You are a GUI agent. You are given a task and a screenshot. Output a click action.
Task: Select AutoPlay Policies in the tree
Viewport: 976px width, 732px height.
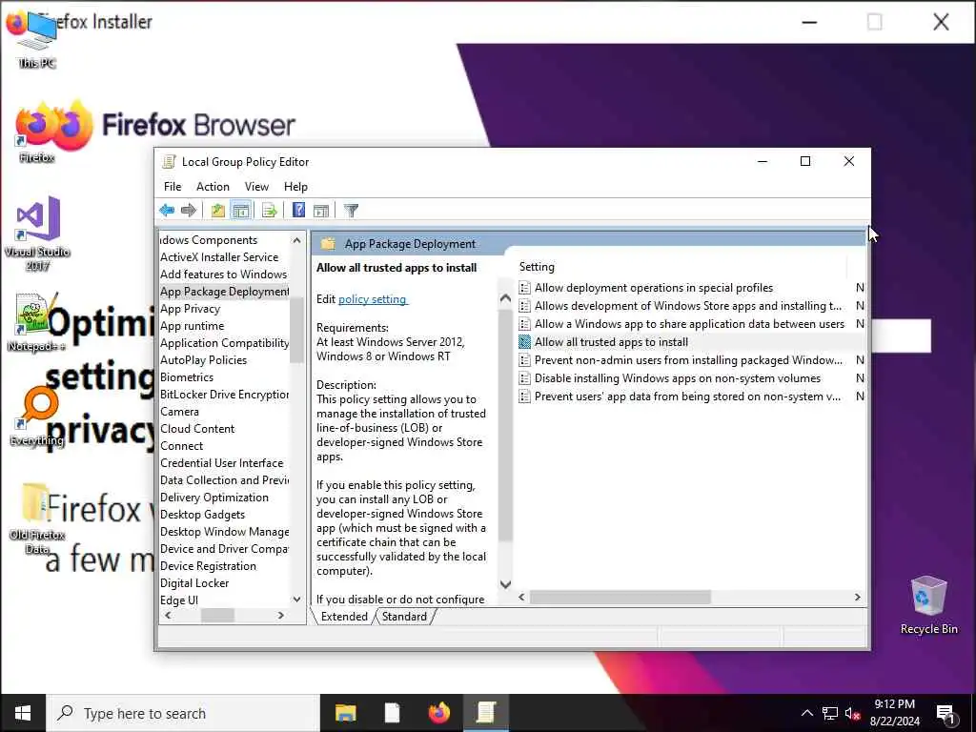tap(203, 360)
